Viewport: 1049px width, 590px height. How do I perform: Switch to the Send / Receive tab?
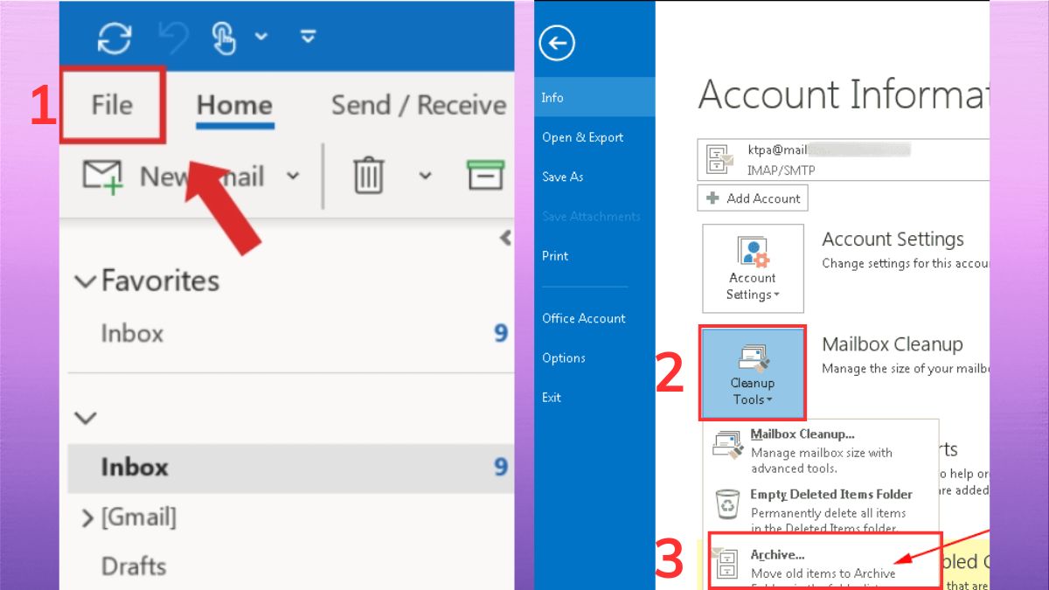coord(419,106)
